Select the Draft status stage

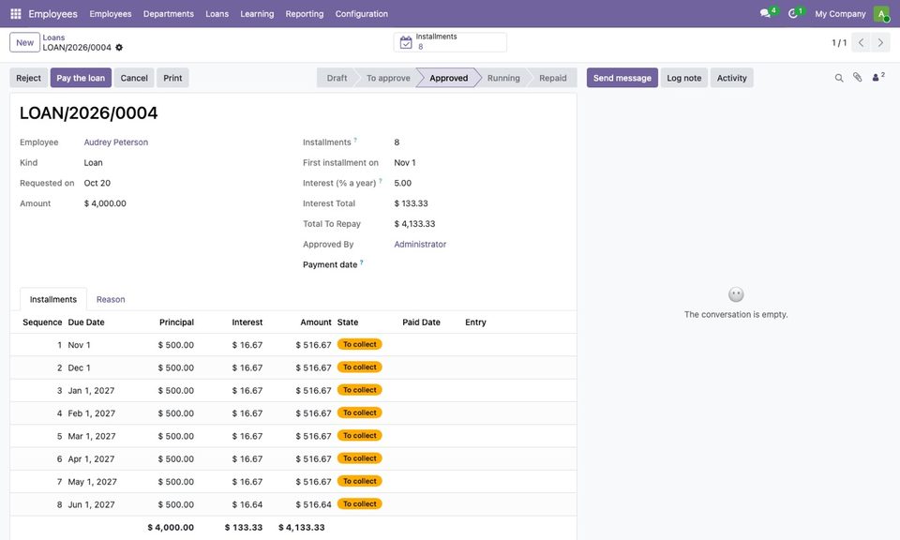337,78
